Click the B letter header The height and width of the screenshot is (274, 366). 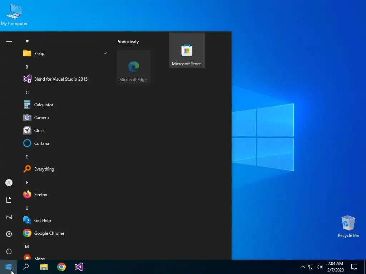tap(27, 67)
